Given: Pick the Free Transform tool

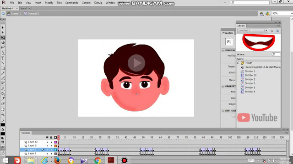Looking at the screenshot, I should pos(3,37).
